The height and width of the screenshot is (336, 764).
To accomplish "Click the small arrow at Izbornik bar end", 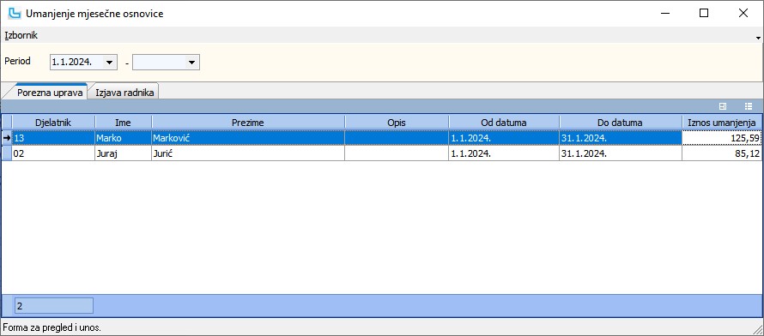I will 758,38.
